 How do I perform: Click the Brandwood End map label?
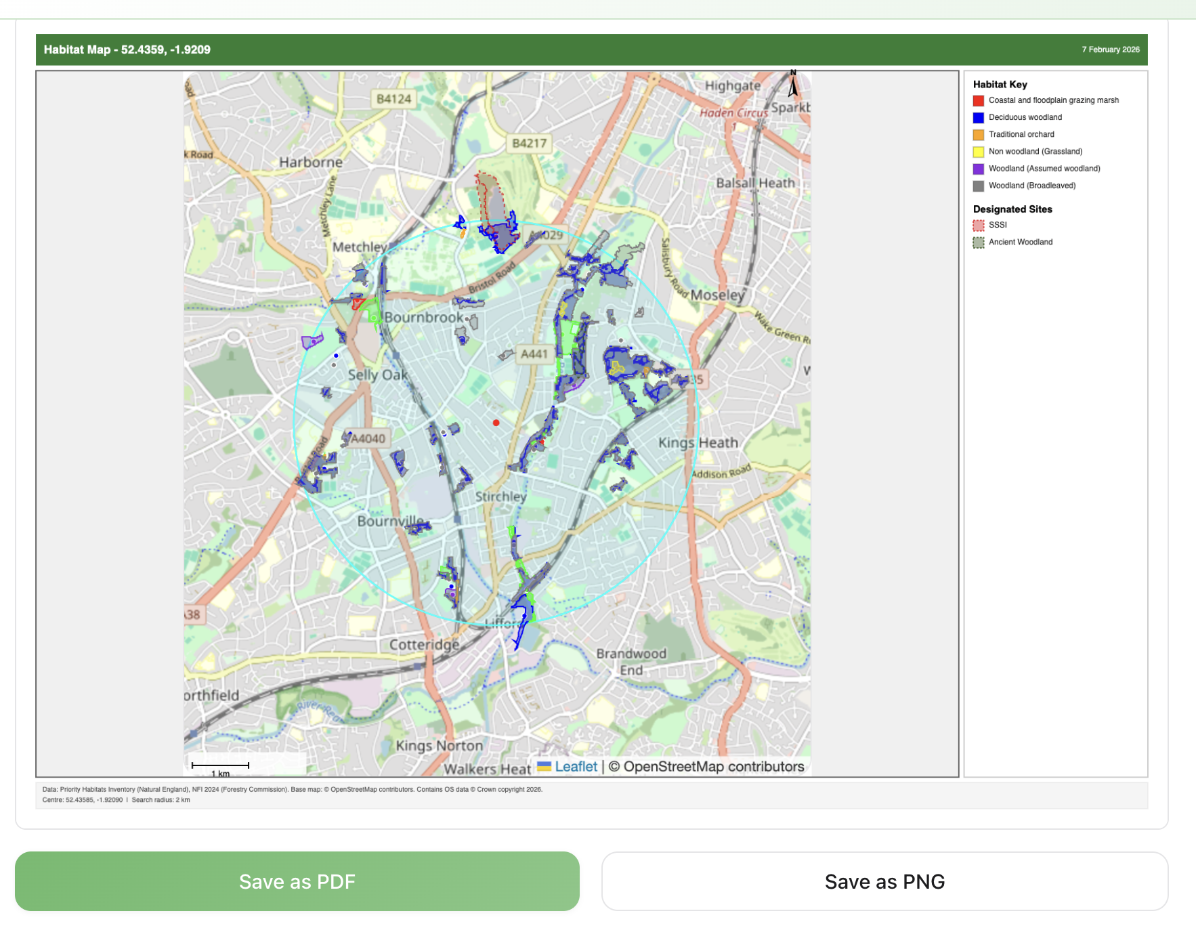coord(631,662)
